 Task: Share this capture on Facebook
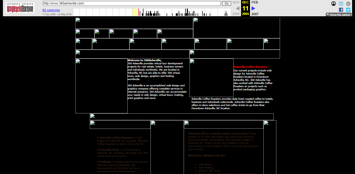coord(341,10)
